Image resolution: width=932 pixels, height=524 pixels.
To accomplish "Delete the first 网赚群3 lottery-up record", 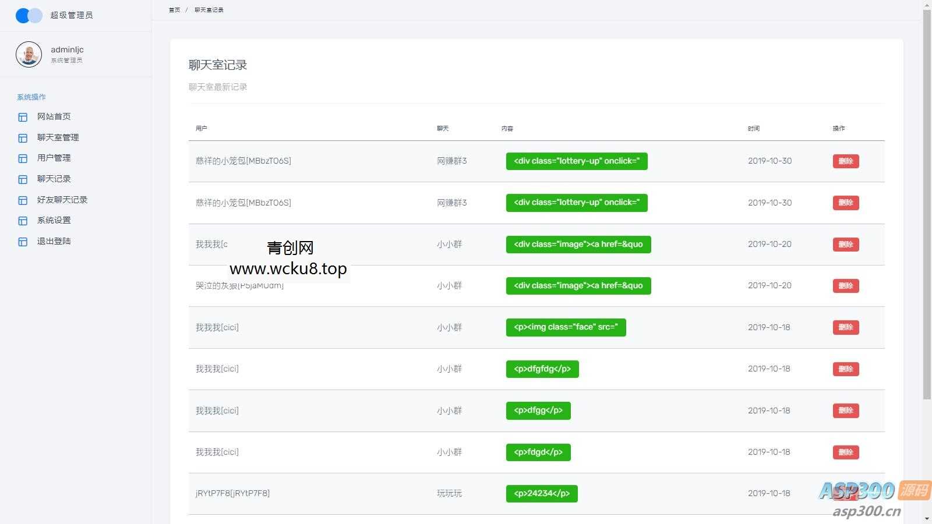I will tap(845, 161).
